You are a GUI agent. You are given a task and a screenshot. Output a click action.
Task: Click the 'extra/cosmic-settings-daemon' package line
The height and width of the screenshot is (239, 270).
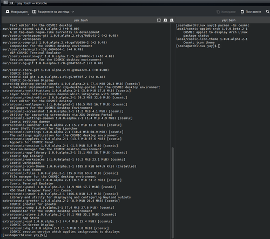click(x=67, y=118)
